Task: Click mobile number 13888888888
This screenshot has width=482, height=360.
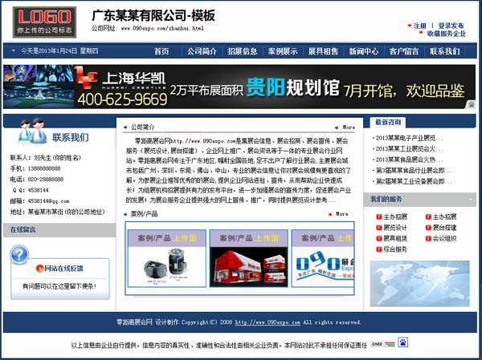Action: point(44,168)
